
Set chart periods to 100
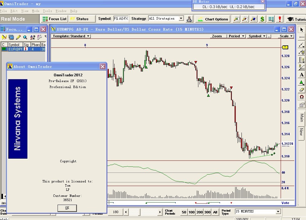[x=191, y=212]
